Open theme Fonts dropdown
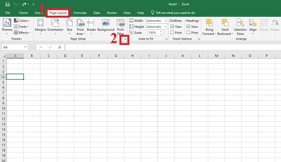The height and width of the screenshot is (162, 281). click(x=21, y=27)
